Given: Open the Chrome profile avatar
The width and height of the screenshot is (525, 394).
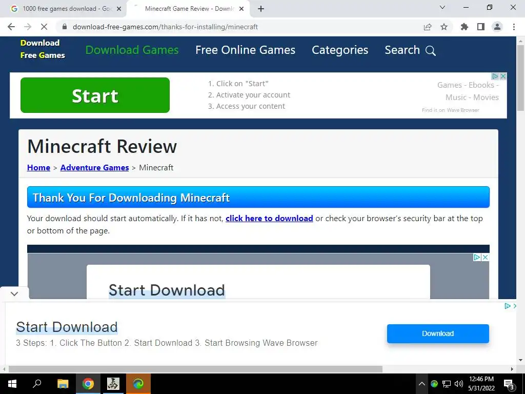Looking at the screenshot, I should click(497, 27).
